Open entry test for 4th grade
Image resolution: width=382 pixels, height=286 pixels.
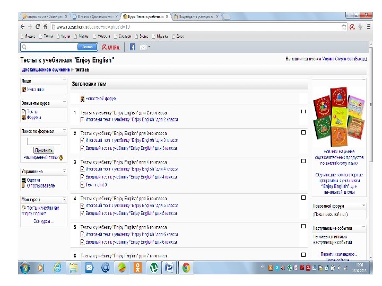click(x=131, y=177)
